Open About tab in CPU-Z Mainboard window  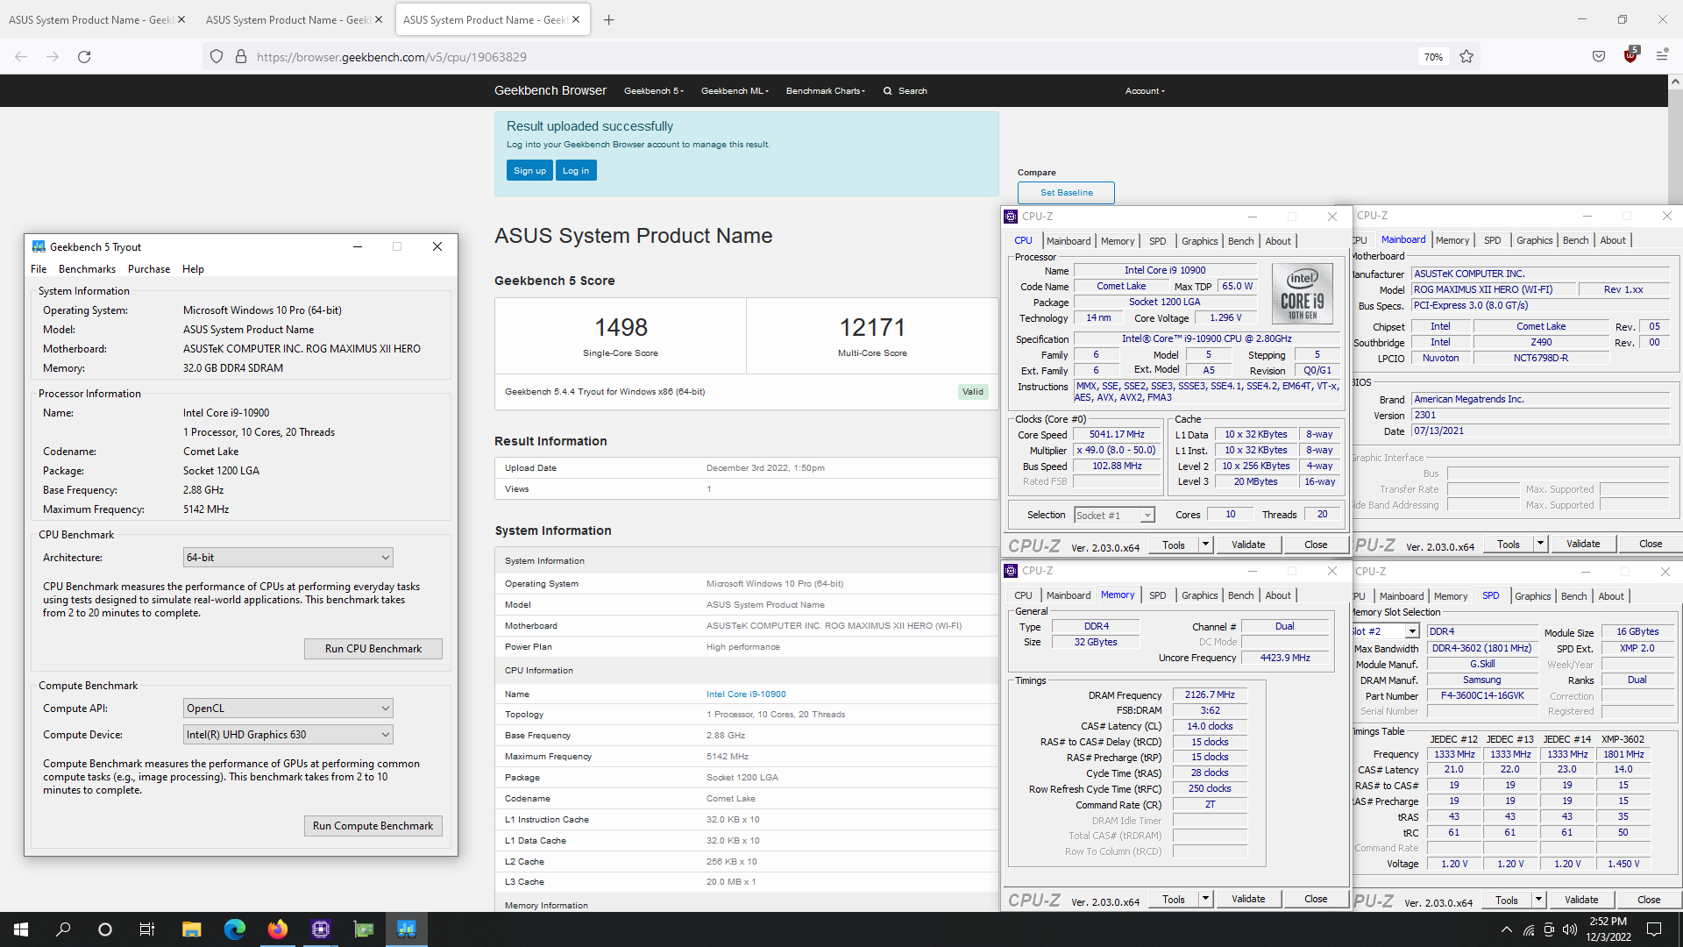coord(1613,240)
